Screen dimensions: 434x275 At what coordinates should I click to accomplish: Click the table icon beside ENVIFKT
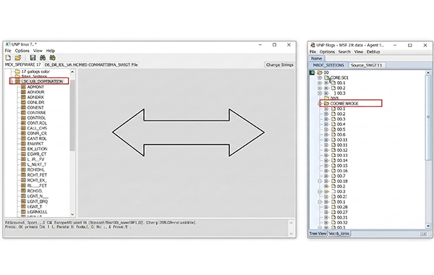[x=24, y=144]
